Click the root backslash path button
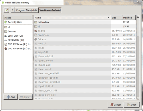 tap(13, 10)
